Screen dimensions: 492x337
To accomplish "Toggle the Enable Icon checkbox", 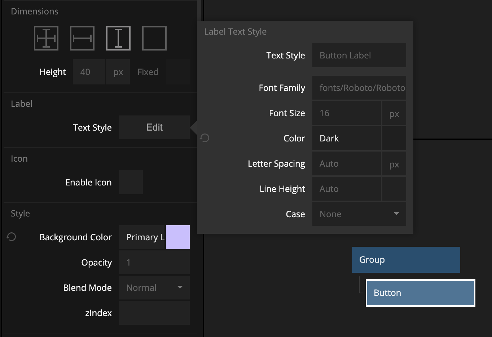I will (131, 182).
